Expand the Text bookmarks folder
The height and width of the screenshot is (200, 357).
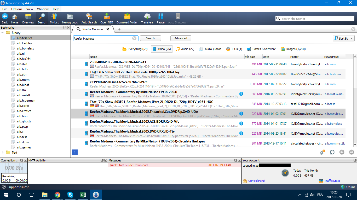[3, 153]
